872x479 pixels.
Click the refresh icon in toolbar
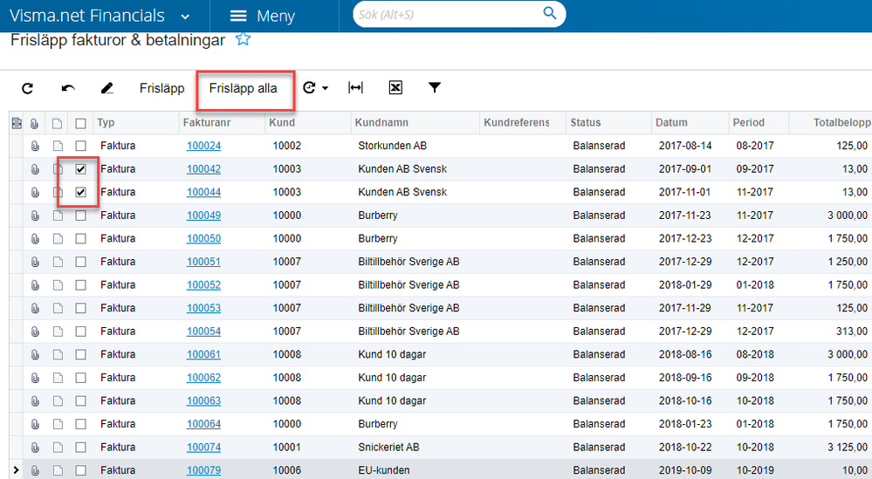27,88
